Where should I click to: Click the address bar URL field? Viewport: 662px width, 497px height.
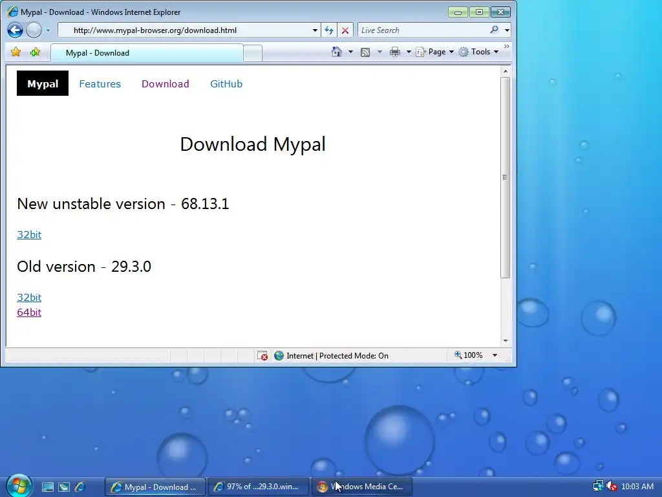(x=184, y=30)
